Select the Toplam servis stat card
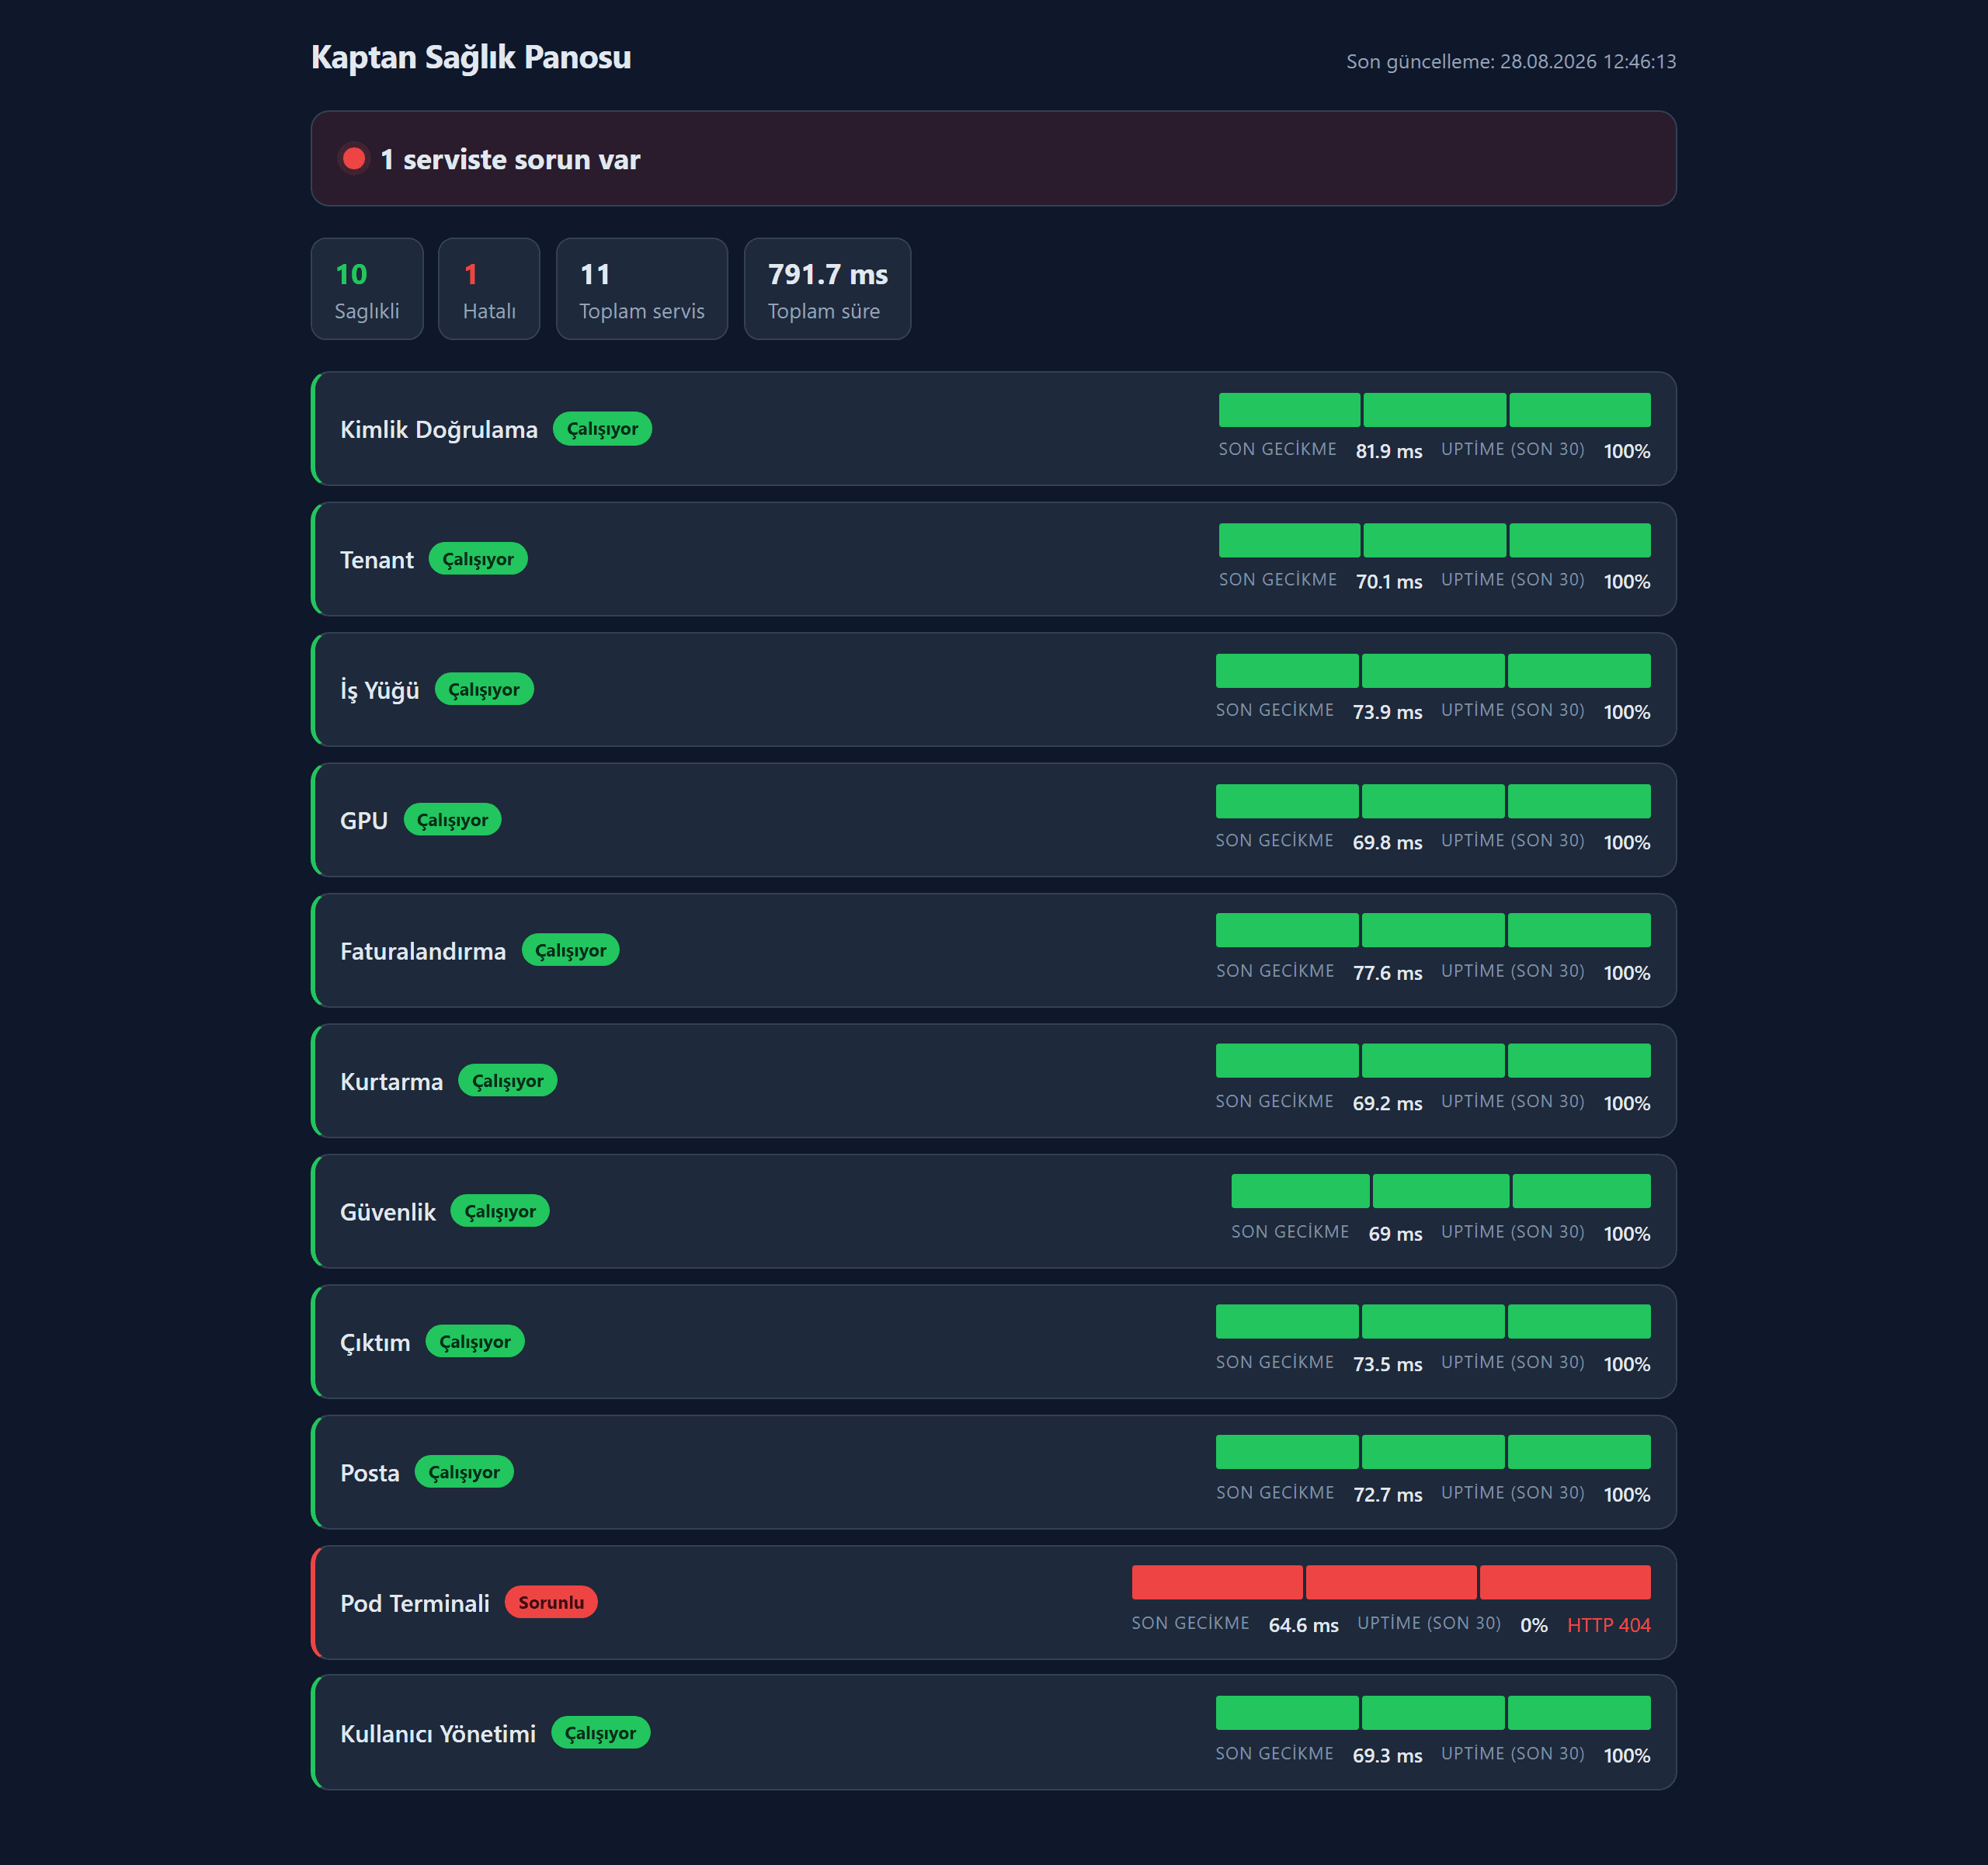 click(642, 289)
